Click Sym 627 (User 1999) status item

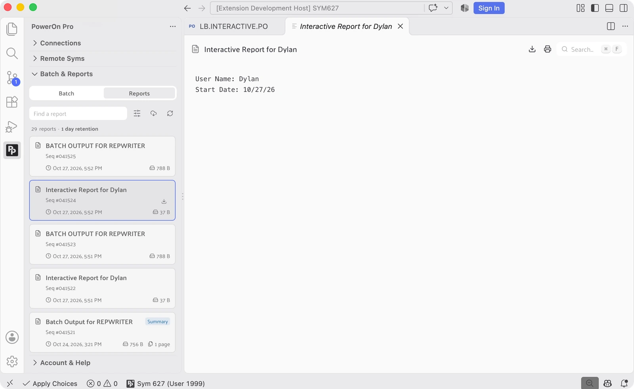(166, 383)
